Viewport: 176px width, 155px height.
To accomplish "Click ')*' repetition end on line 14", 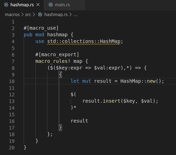I will point(73,108).
